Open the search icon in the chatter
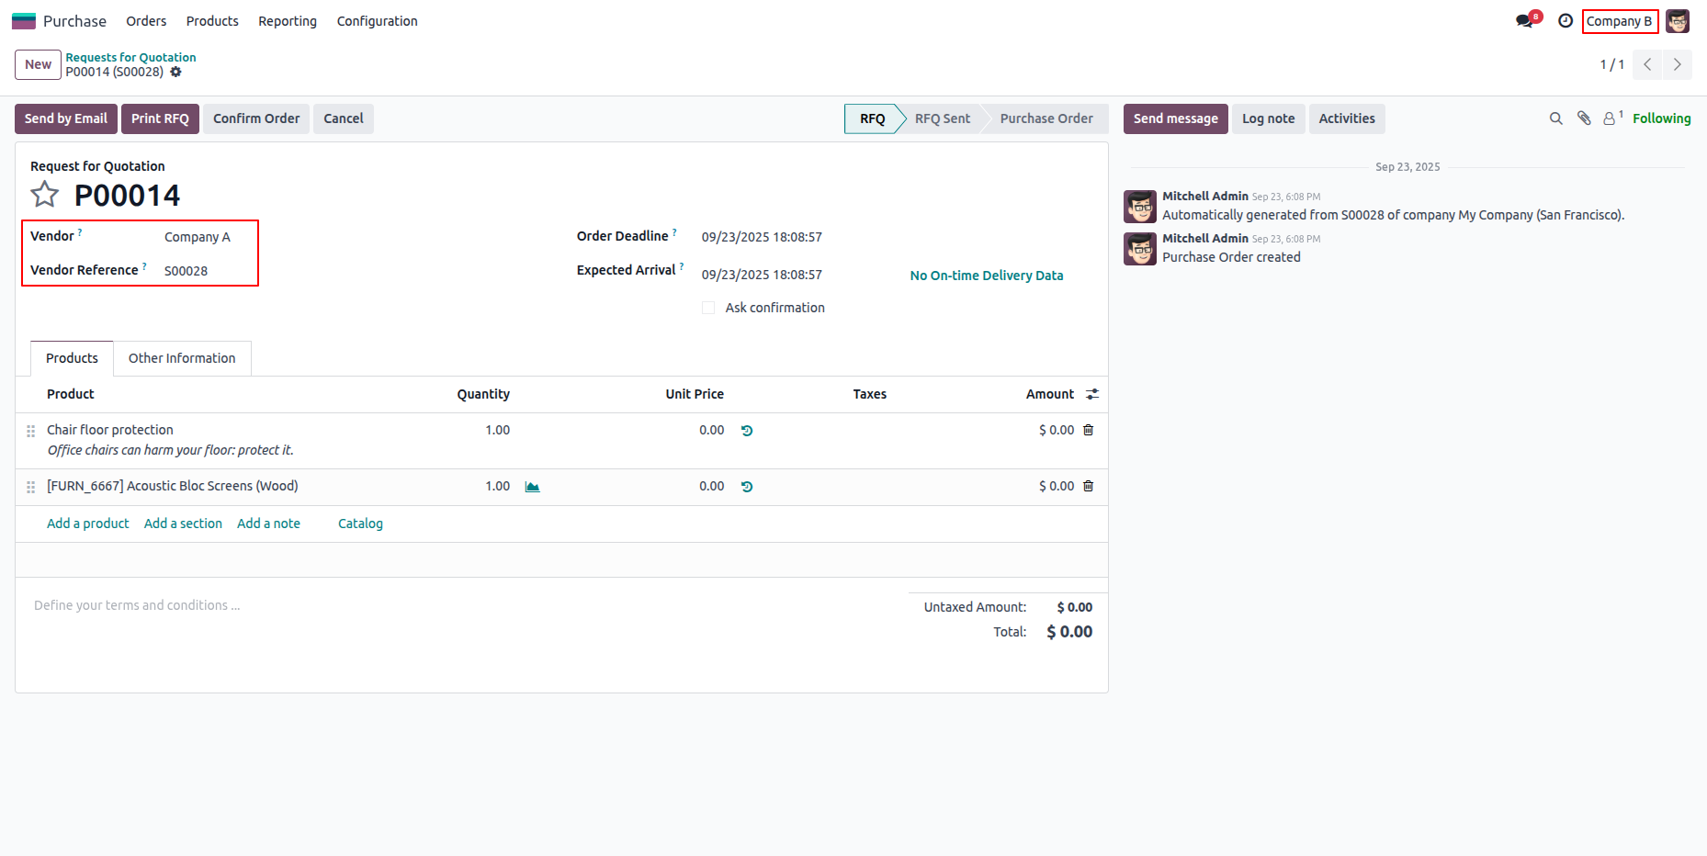Viewport: 1707px width, 856px height. 1555,118
